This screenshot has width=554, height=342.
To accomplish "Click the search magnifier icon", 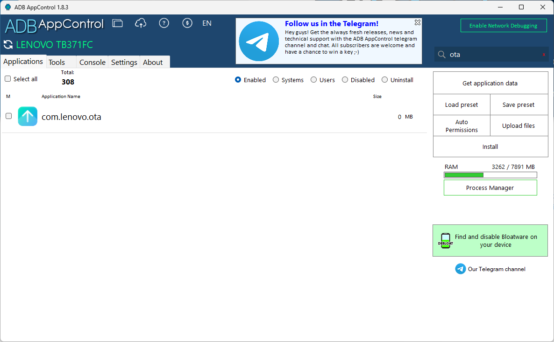I will tap(441, 55).
